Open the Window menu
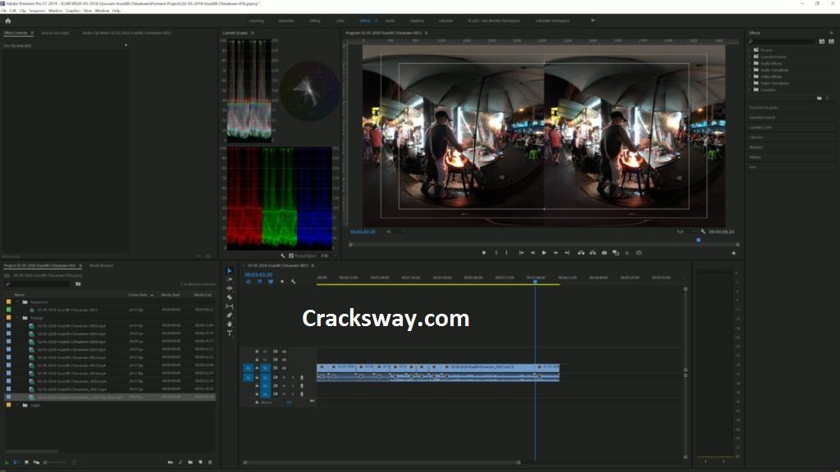The image size is (840, 472). (102, 11)
